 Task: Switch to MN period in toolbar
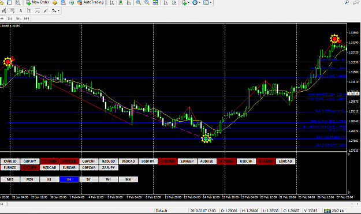point(27,18)
